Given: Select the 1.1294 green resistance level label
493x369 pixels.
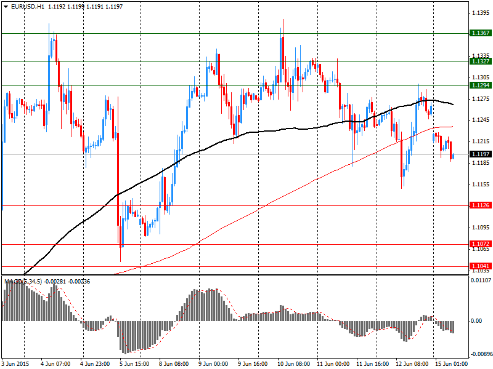Looking at the screenshot, I should [x=480, y=85].
